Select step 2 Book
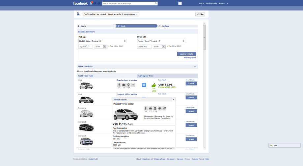This screenshot has height=166, width=303. point(136,26)
